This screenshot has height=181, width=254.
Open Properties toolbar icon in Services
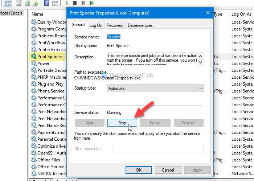point(19,3)
